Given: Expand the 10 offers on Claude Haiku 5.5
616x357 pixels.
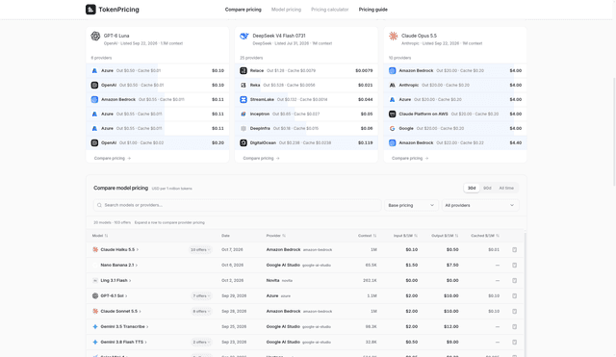Looking at the screenshot, I should [200, 250].
